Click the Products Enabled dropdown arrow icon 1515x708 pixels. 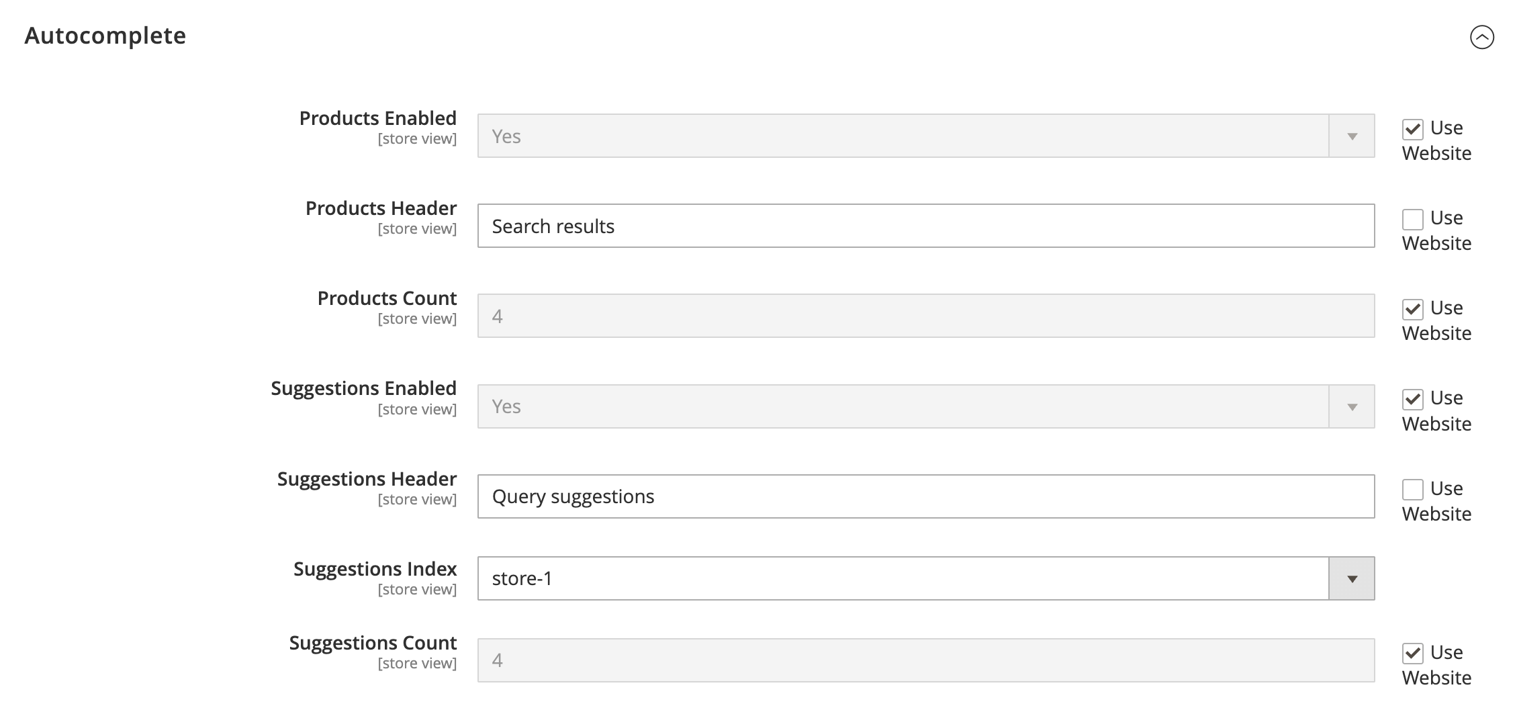tap(1352, 135)
